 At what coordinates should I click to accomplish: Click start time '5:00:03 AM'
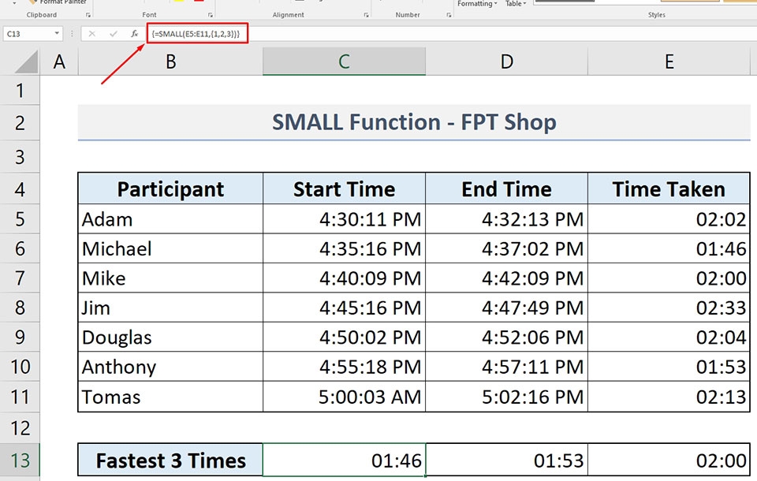tap(345, 397)
